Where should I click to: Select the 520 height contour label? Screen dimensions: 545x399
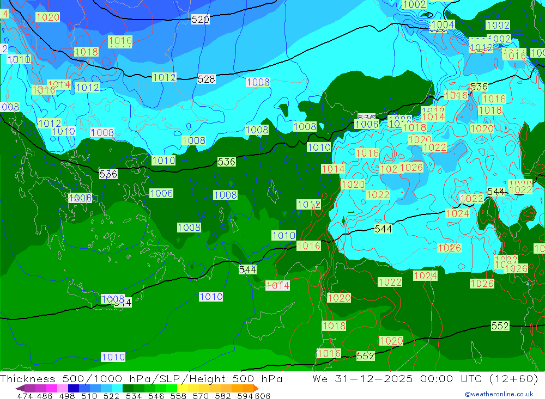point(201,20)
